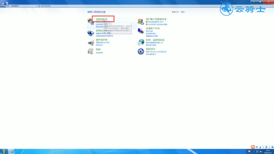This screenshot has height=154, width=274.
Task: Click 使用 Windows 建议的设置 link
Action: [156, 52]
